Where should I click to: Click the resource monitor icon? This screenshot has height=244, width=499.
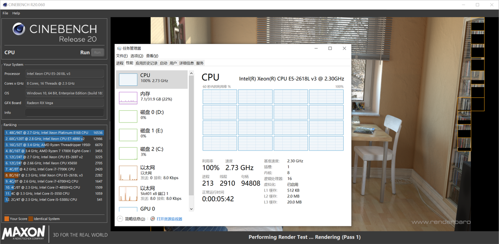(153, 219)
